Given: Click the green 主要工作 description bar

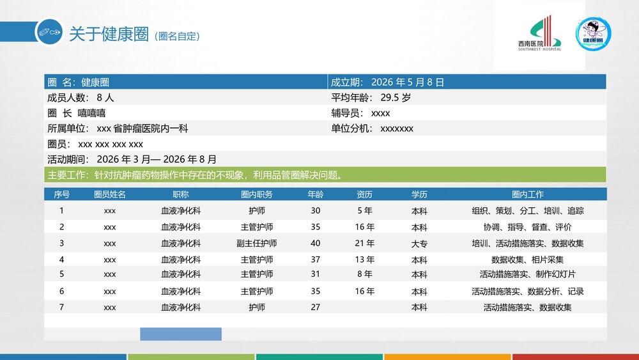Looking at the screenshot, I should pyautogui.click(x=325, y=175).
